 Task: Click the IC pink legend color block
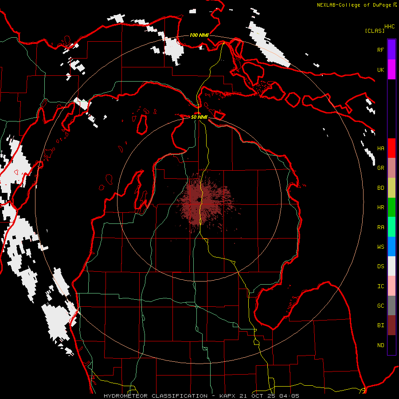391,286
